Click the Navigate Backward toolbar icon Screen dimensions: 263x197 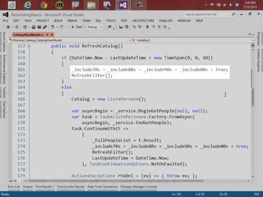[8, 27]
